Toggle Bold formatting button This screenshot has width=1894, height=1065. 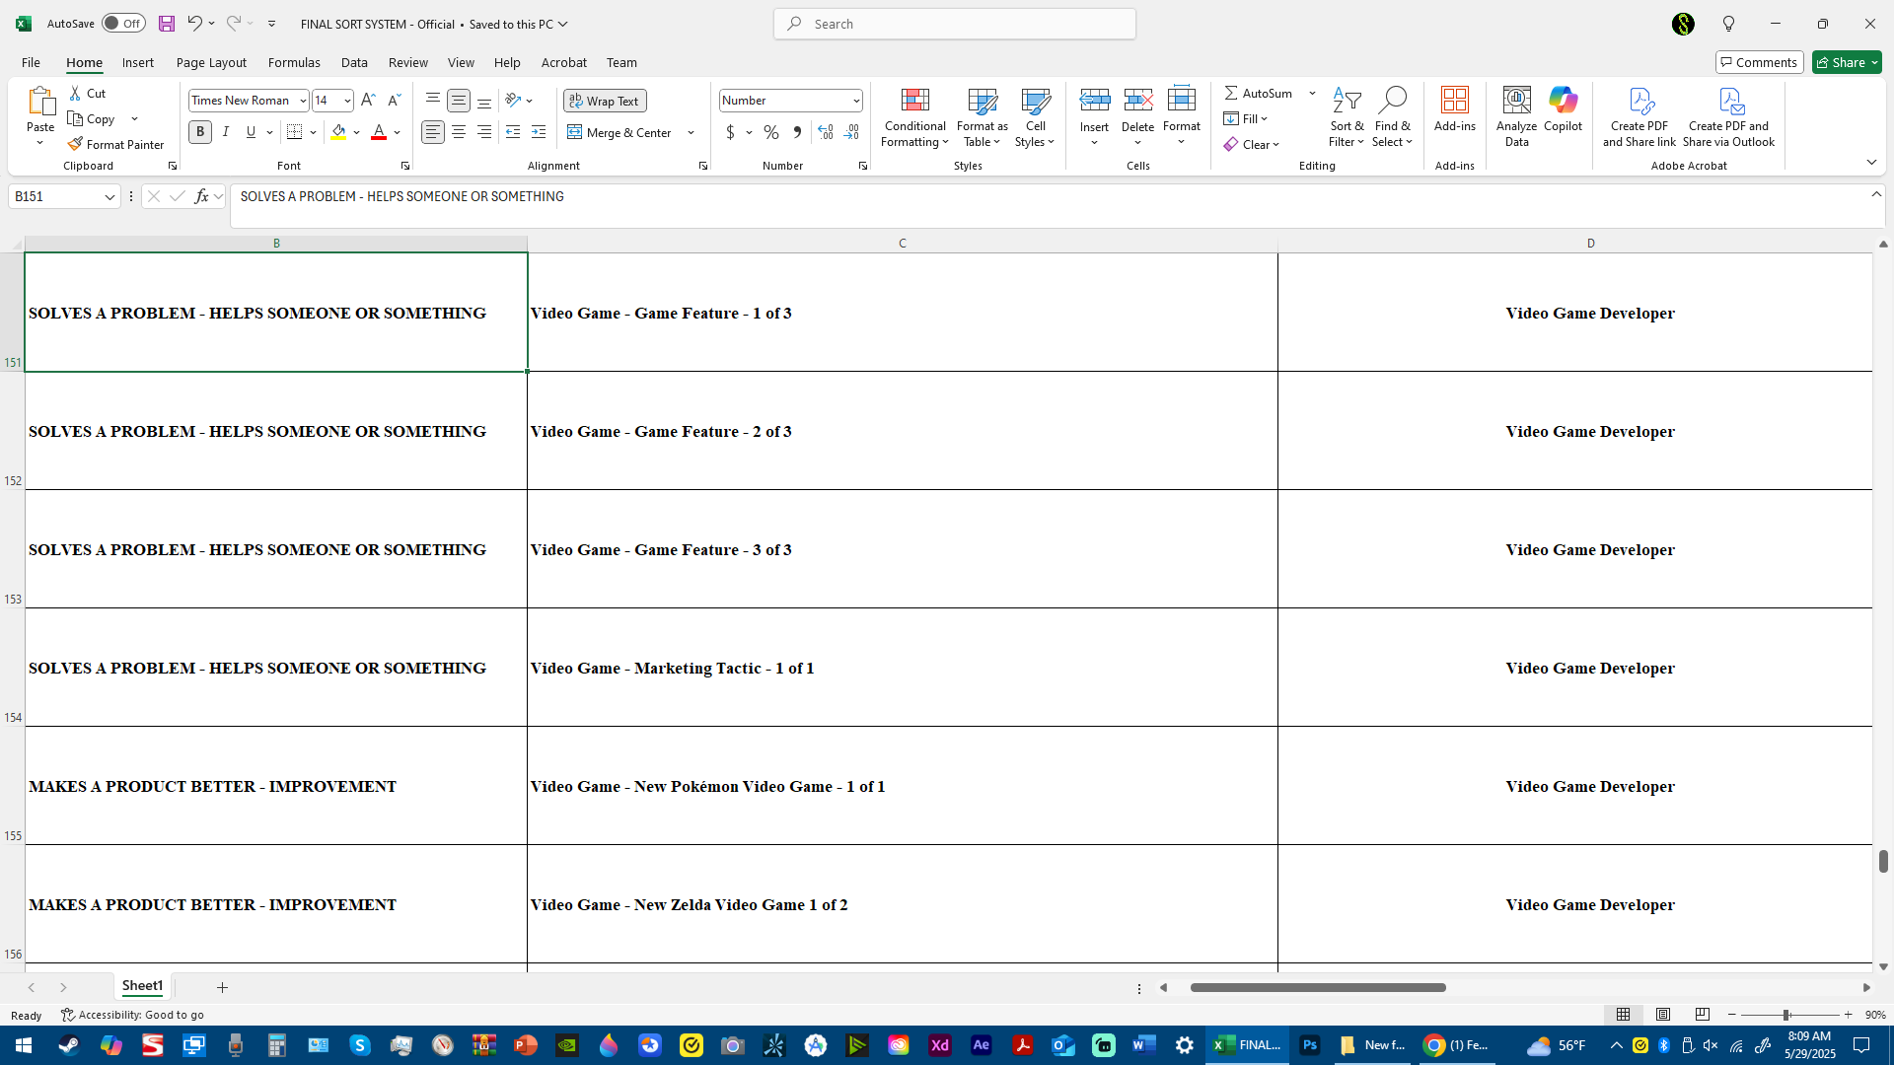[200, 132]
